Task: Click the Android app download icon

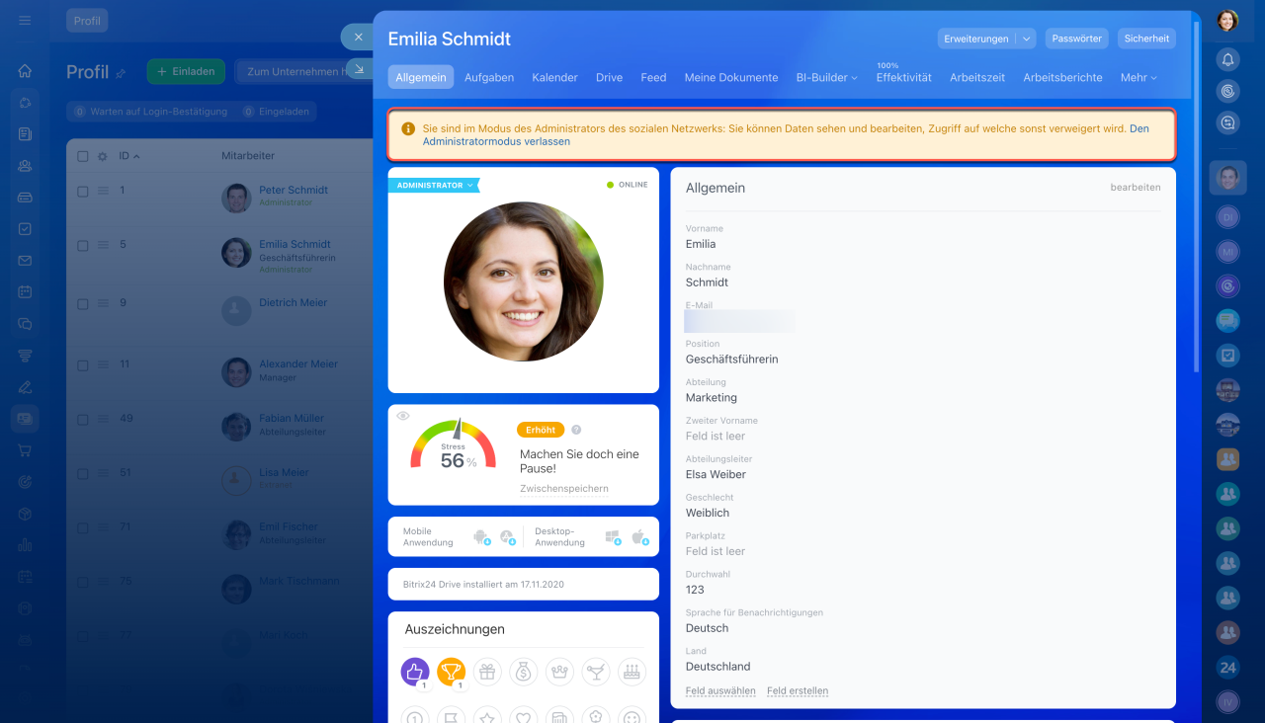Action: click(x=481, y=537)
